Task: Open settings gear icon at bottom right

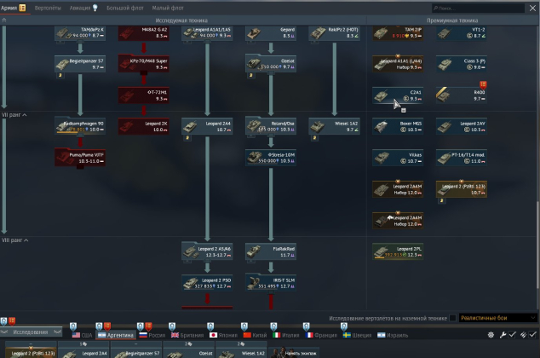Action: [491, 335]
